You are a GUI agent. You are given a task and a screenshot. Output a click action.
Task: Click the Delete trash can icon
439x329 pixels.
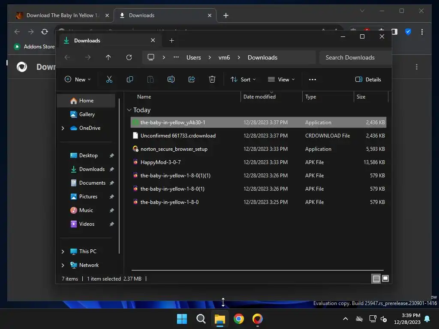(212, 79)
